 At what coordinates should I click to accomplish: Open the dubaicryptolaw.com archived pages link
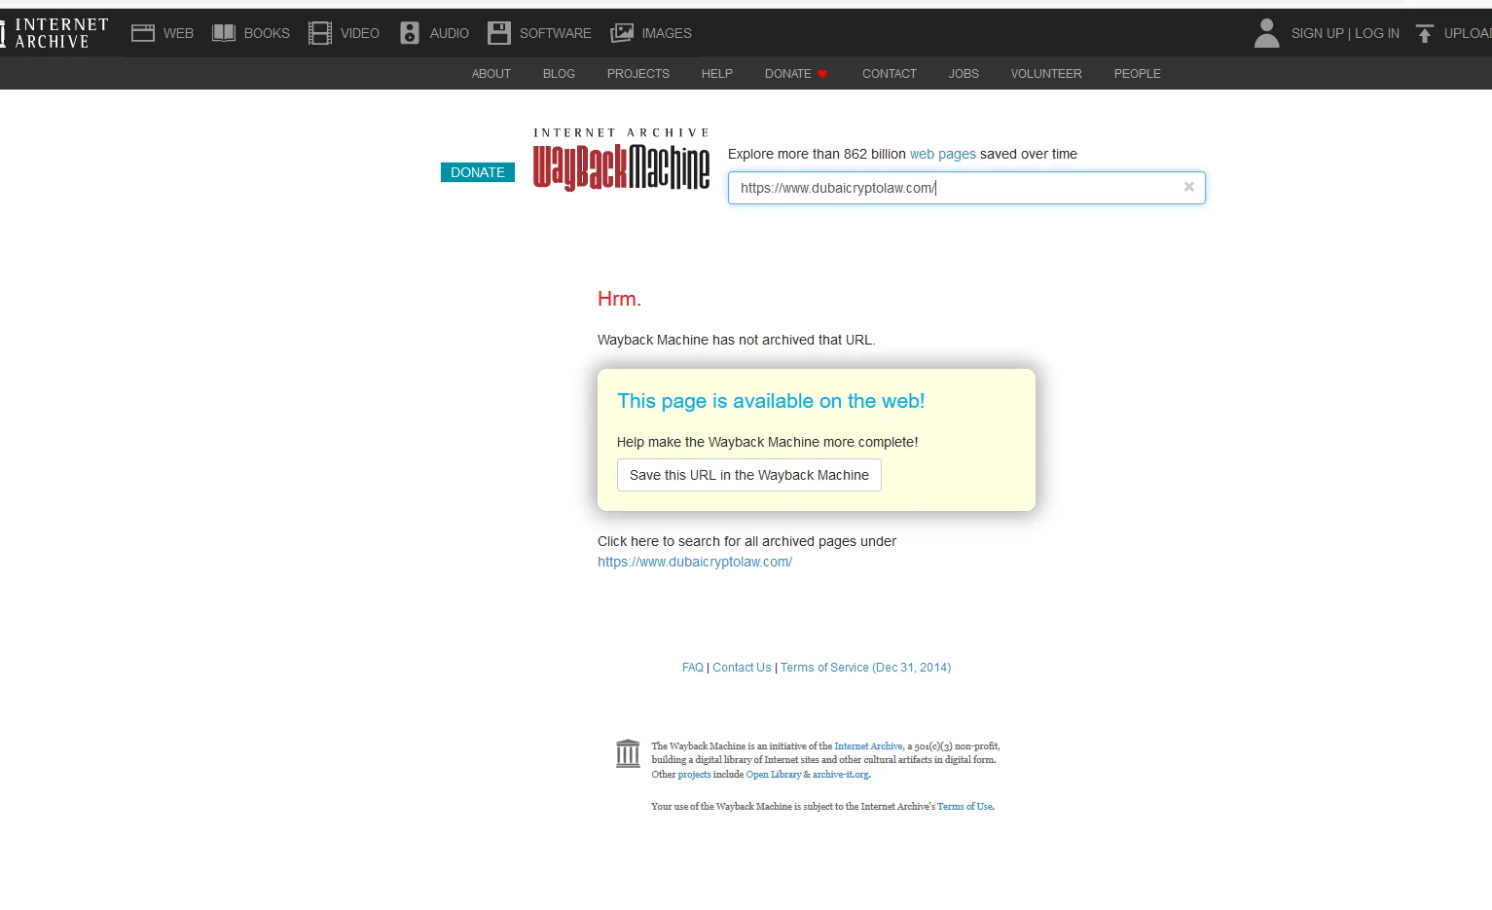(695, 562)
